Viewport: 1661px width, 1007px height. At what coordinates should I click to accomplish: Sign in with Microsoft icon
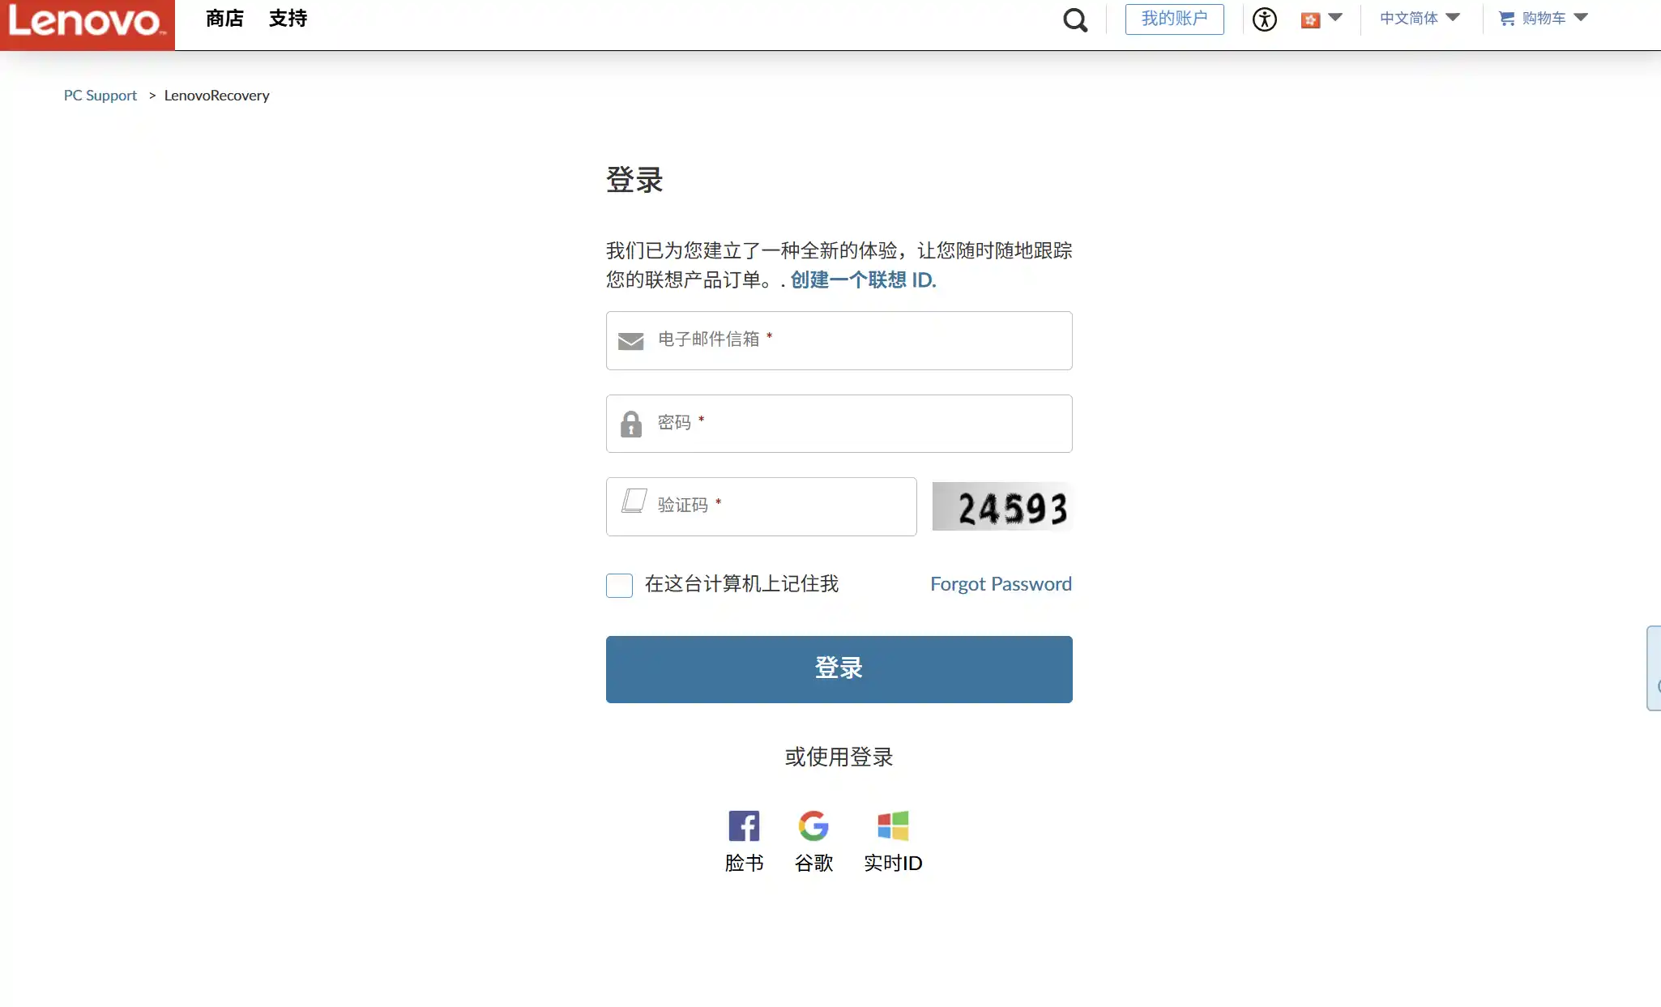(x=893, y=826)
